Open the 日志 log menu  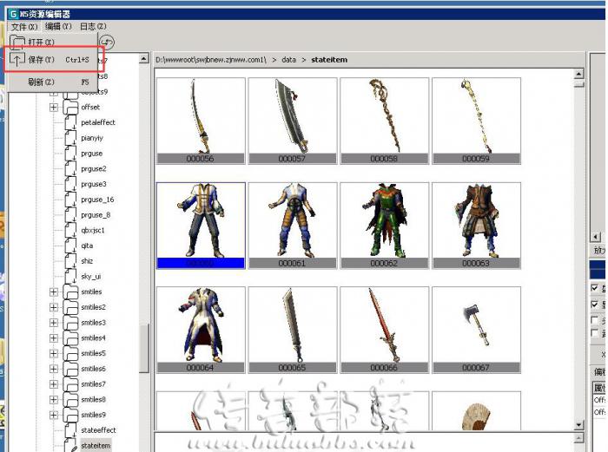(x=93, y=27)
